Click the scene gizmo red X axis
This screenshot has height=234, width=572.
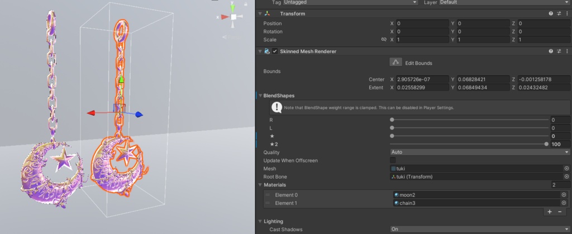coord(225,17)
